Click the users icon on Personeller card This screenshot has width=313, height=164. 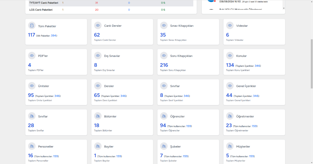tap(32, 146)
